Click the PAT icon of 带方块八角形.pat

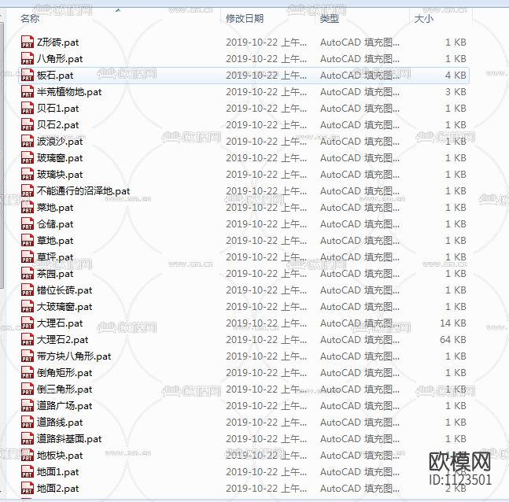click(28, 356)
